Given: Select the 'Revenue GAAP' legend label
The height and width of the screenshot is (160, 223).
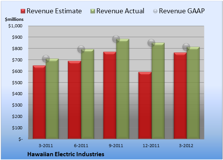Looking at the screenshot, I should click(182, 11).
